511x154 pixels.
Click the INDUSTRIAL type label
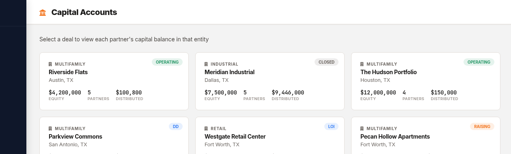click(x=224, y=64)
